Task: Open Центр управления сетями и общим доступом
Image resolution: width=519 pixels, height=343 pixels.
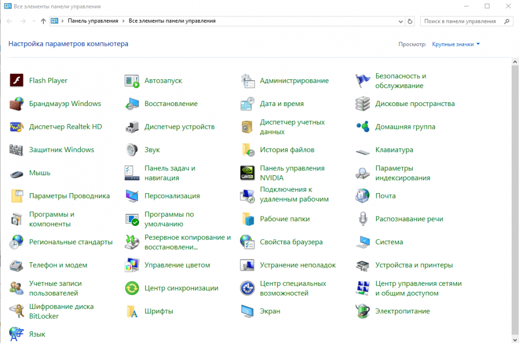Action: 419,288
